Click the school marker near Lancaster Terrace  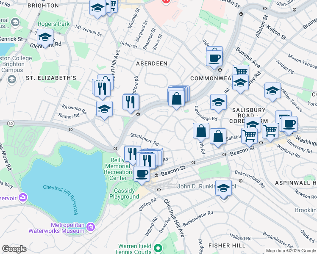[x=273, y=90]
